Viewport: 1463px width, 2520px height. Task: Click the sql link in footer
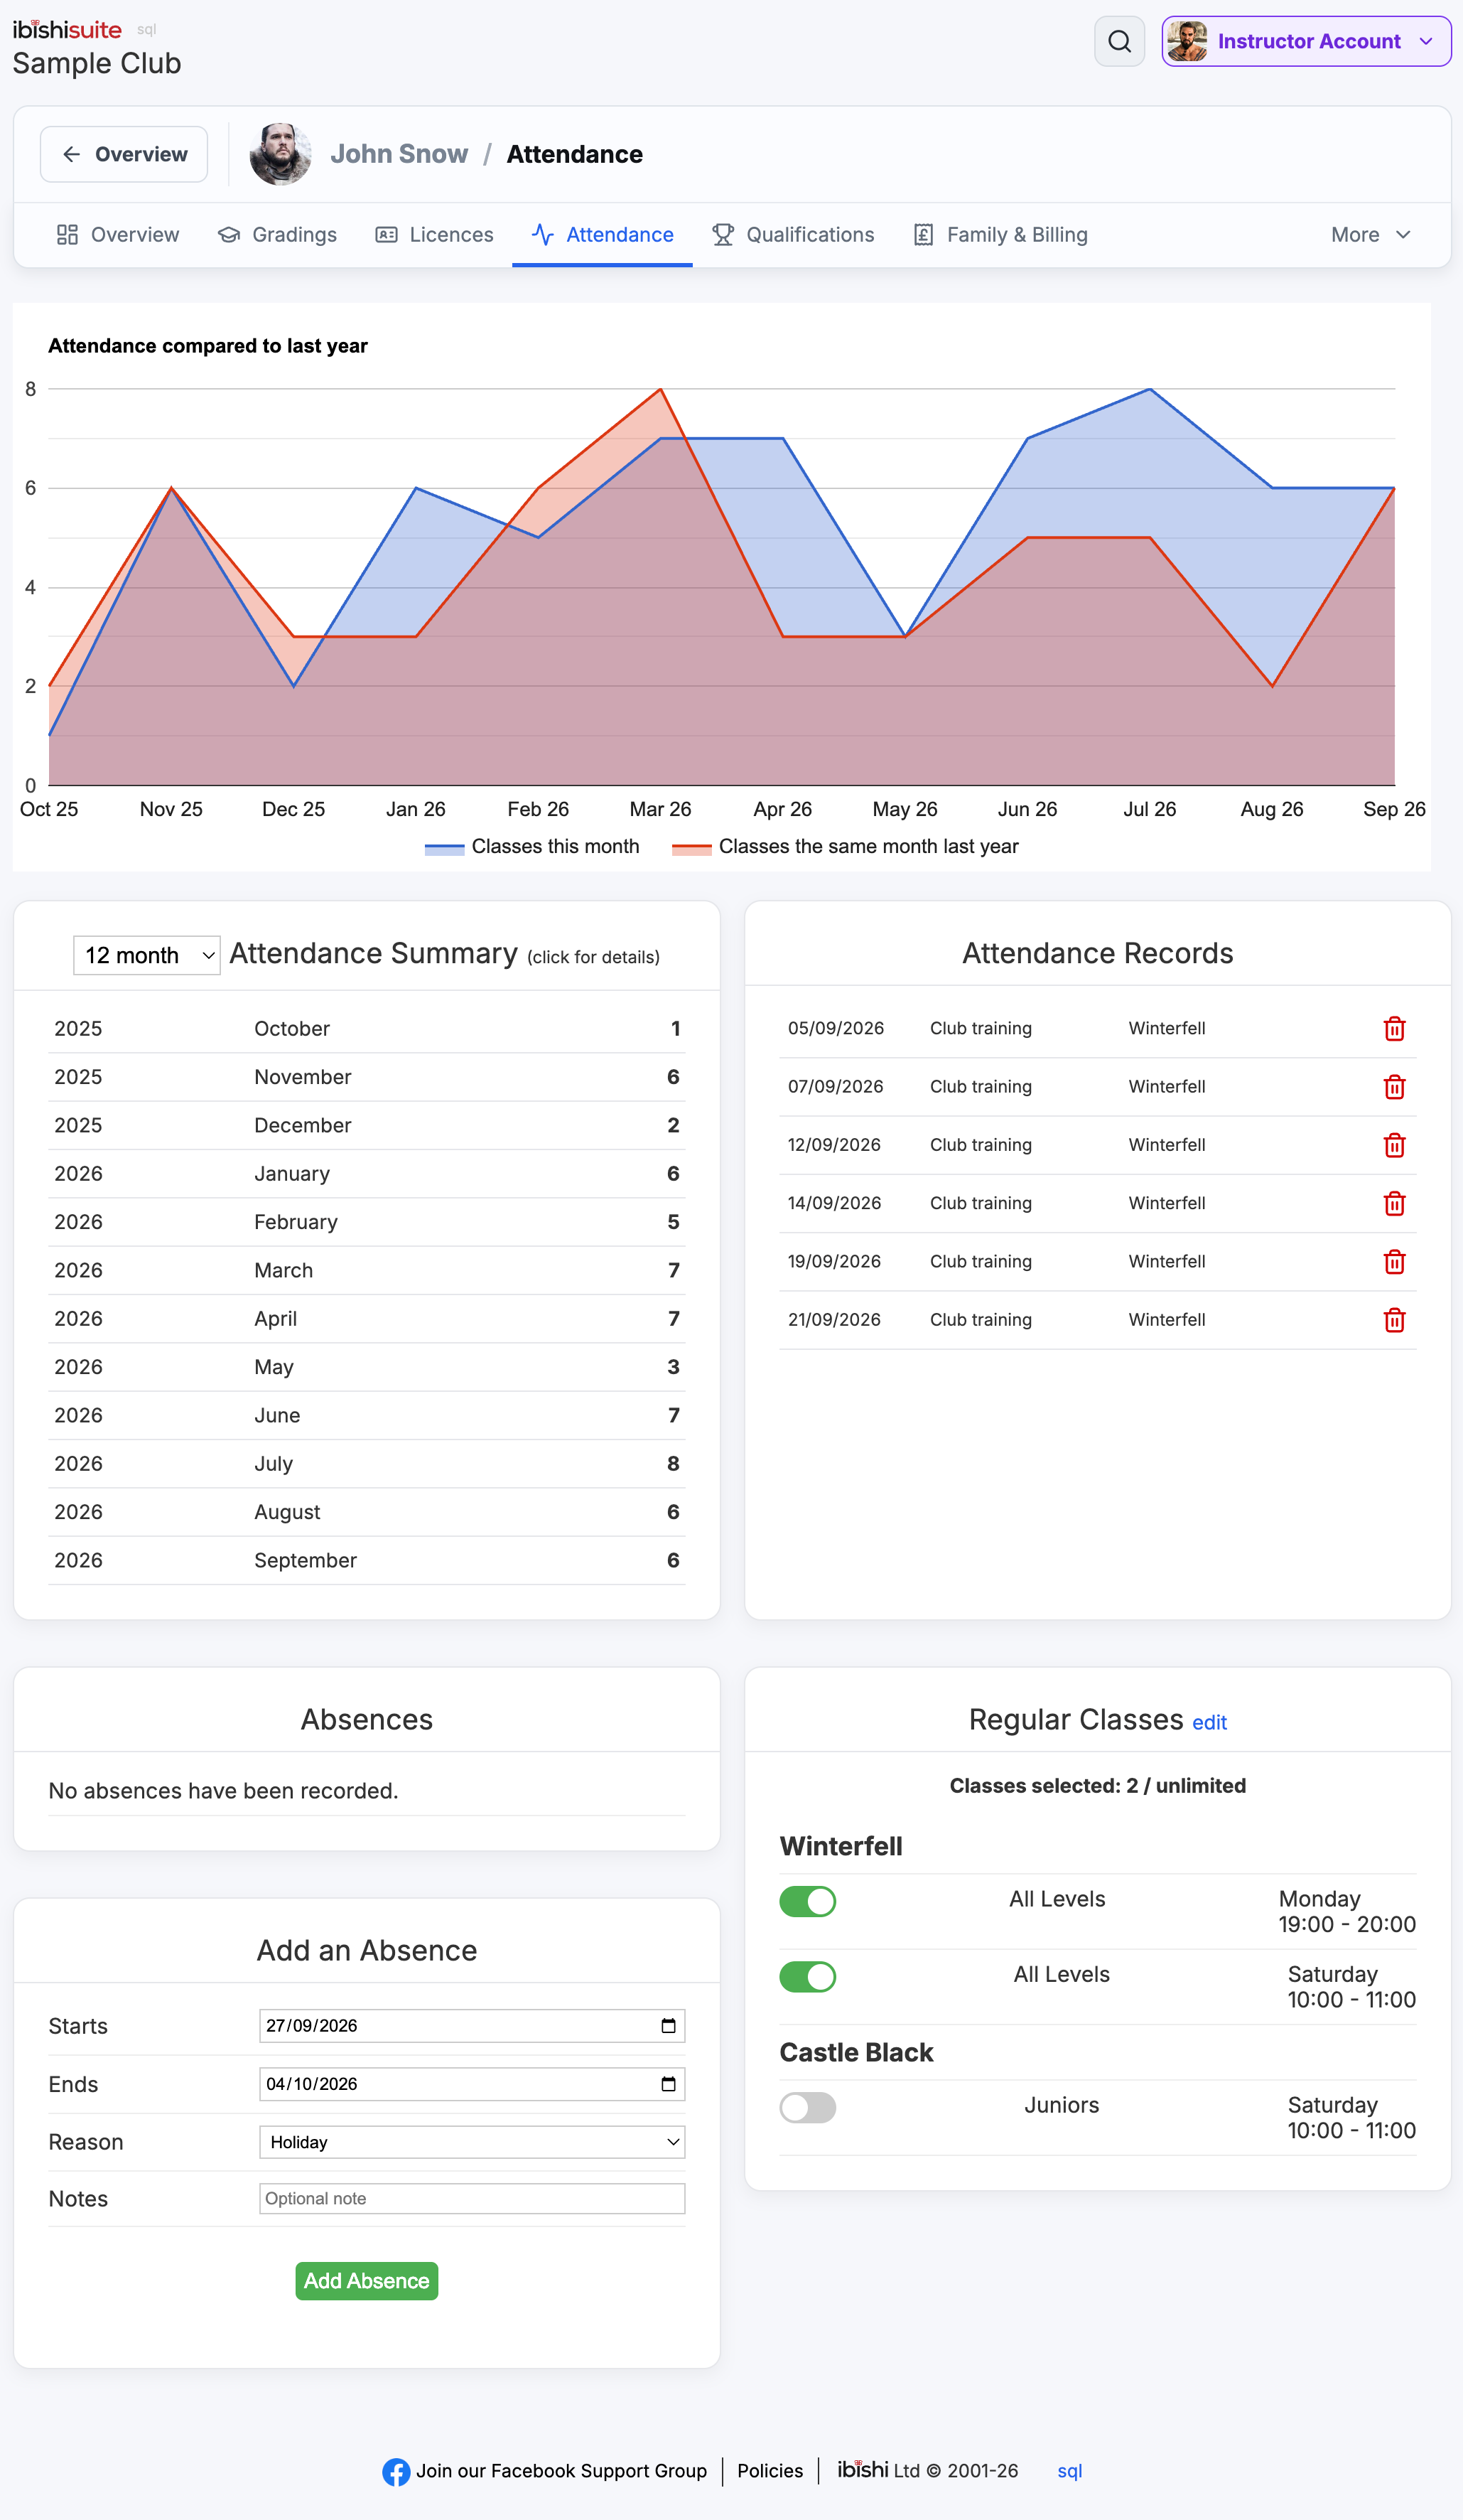click(1069, 2471)
